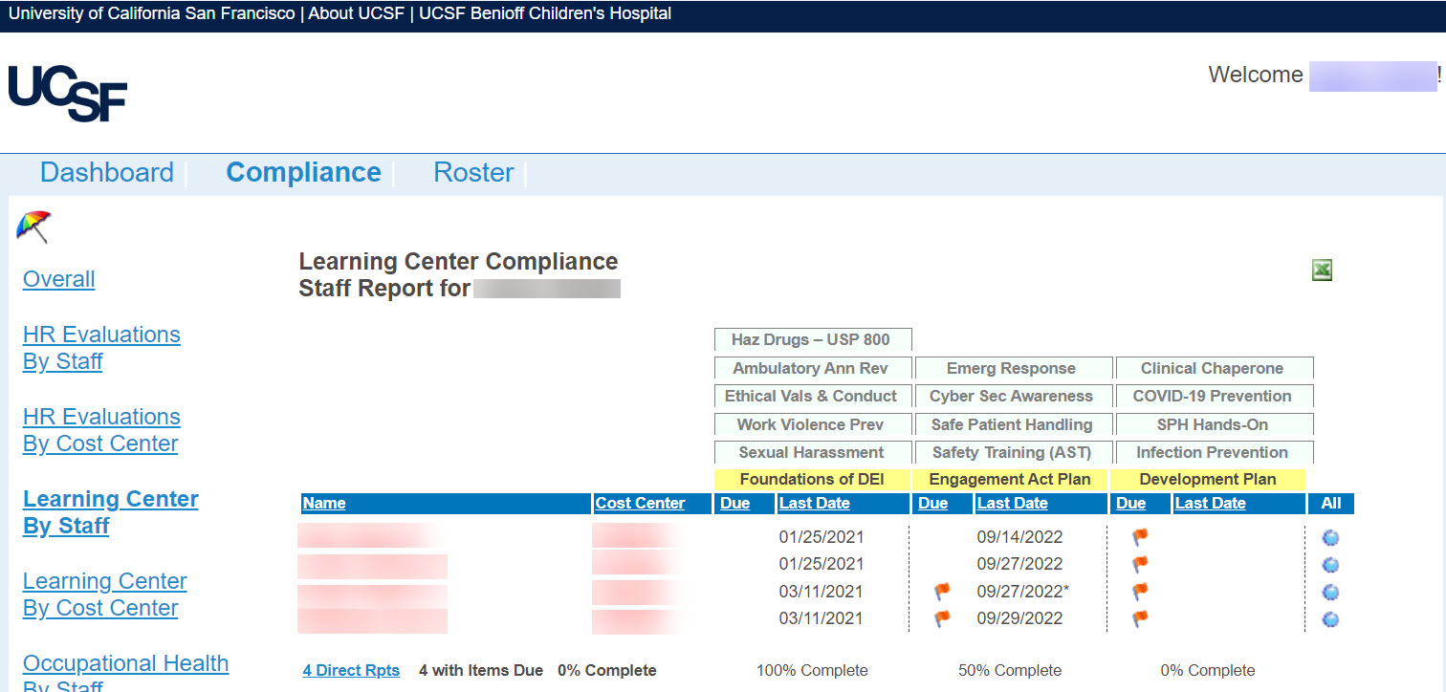Select the Emerg Response tab

point(1014,368)
